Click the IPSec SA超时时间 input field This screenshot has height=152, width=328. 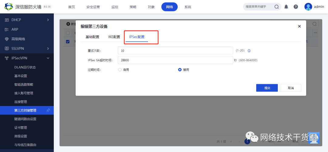[x=176, y=60]
